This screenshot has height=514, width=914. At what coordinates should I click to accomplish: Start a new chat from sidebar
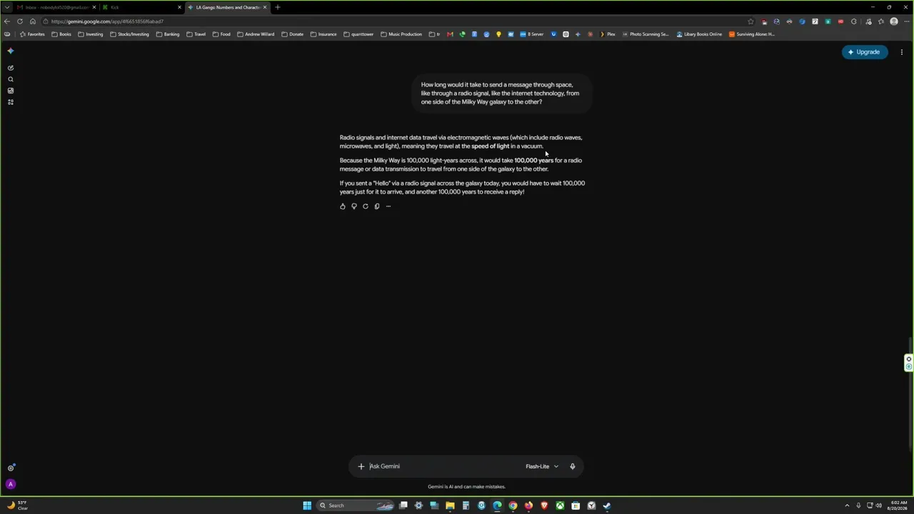[x=11, y=68]
